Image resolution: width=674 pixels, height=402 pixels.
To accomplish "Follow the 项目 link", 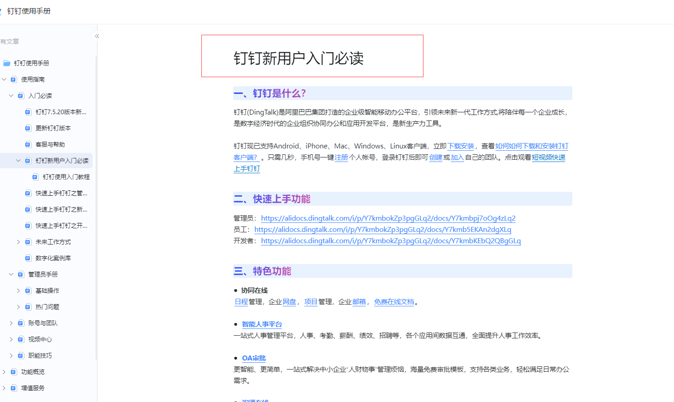I will (311, 302).
